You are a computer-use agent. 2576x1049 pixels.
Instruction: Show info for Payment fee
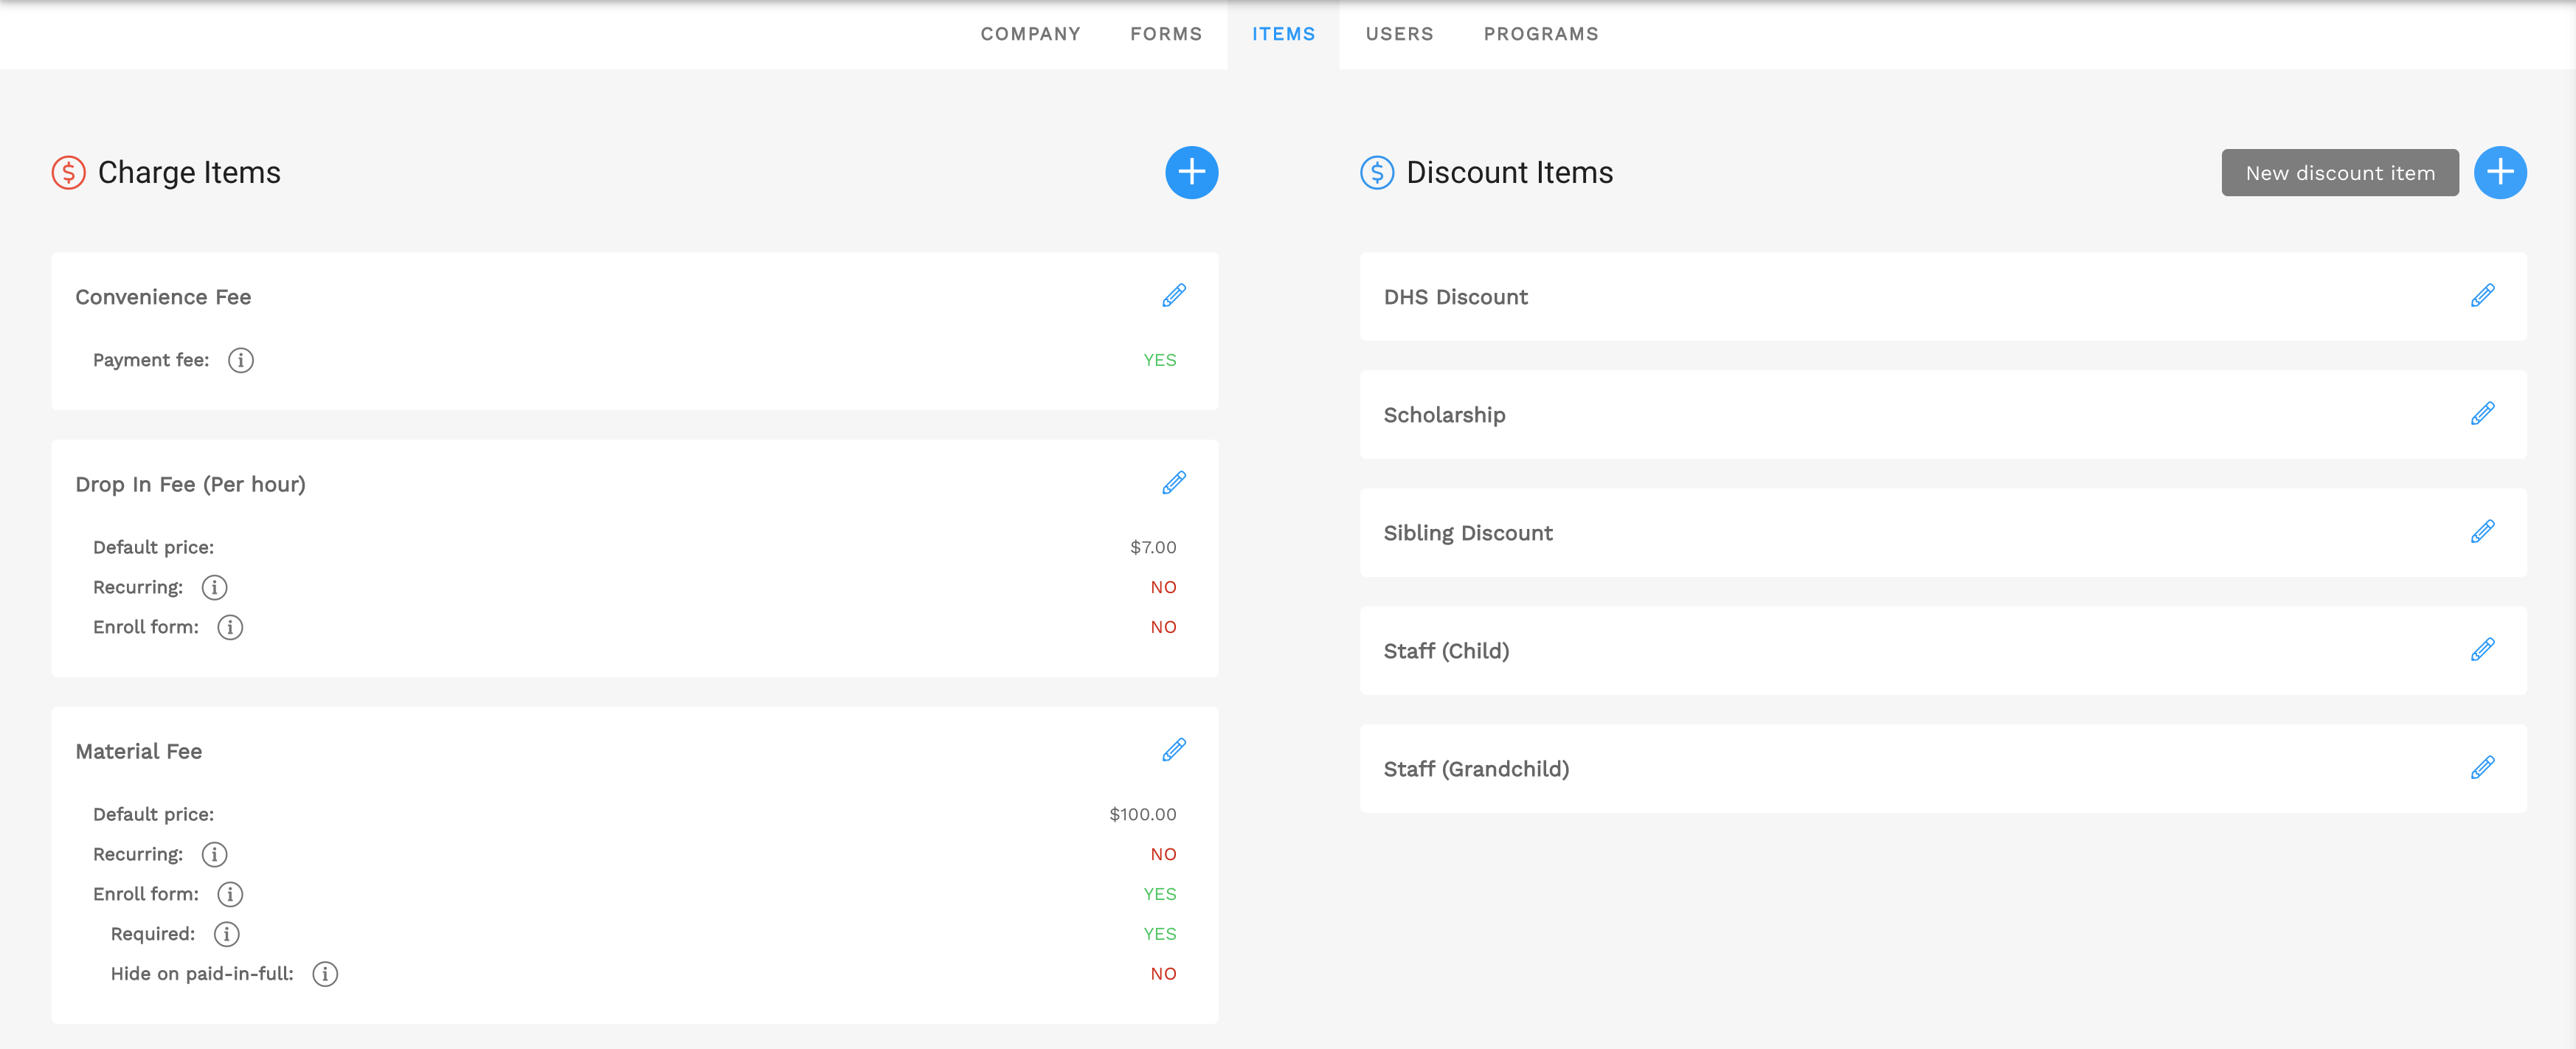(x=240, y=360)
